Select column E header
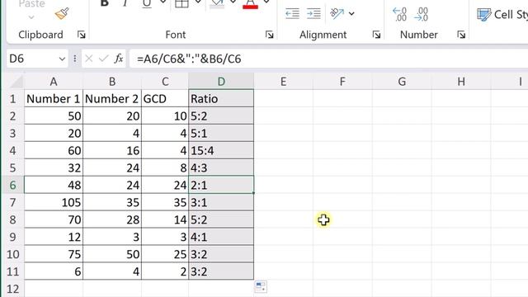This screenshot has width=528, height=297. 283,82
